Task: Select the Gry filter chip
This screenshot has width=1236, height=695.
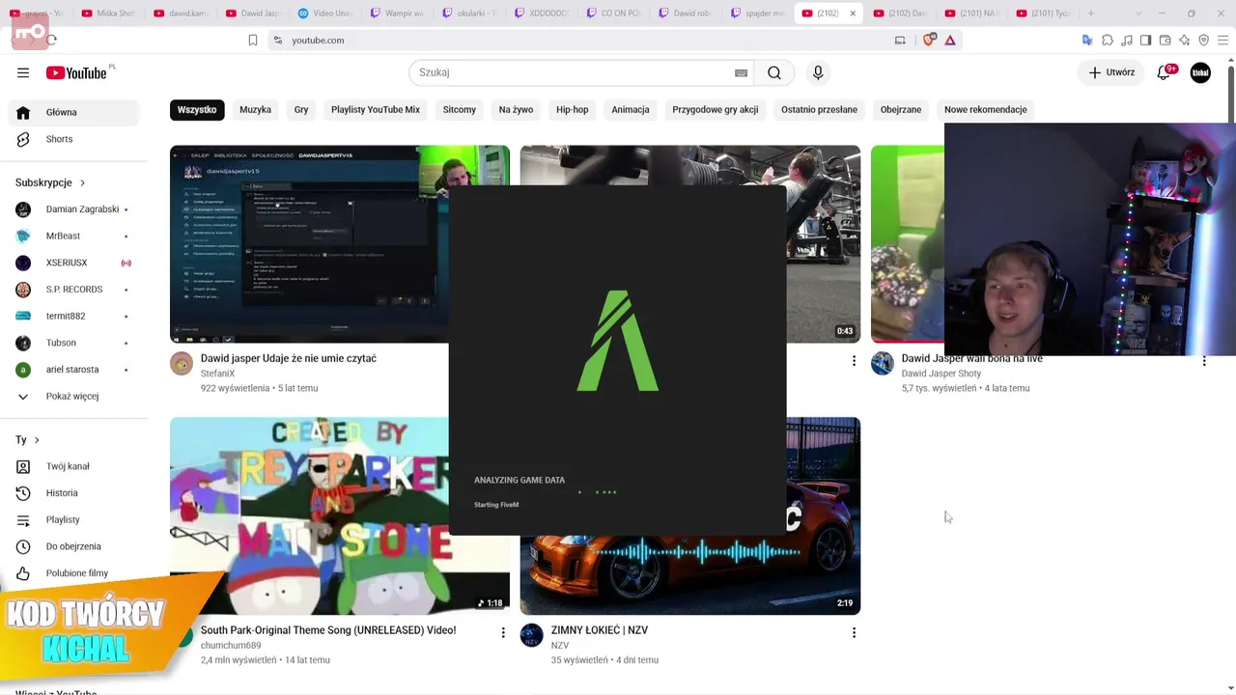Action: (x=301, y=109)
